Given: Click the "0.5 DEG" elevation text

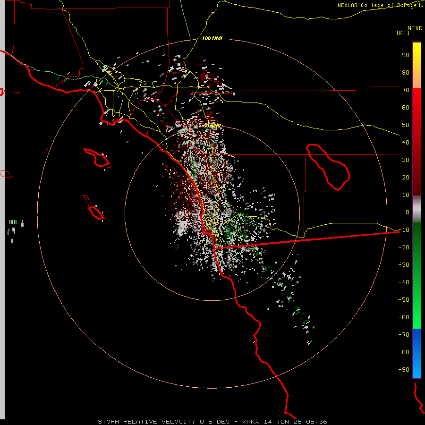Looking at the screenshot, I should 215,422.
